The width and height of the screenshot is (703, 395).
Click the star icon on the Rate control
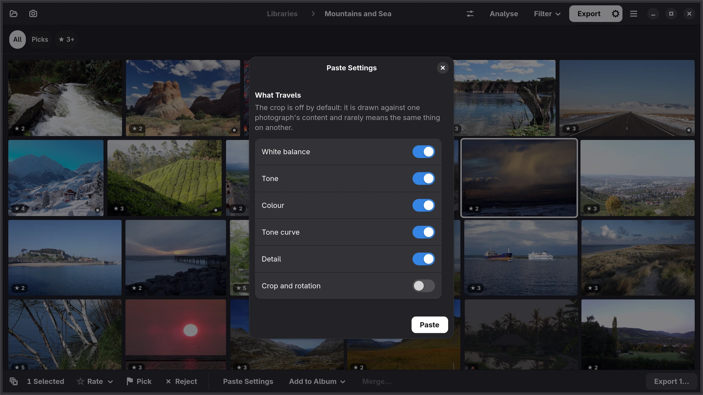click(x=80, y=381)
